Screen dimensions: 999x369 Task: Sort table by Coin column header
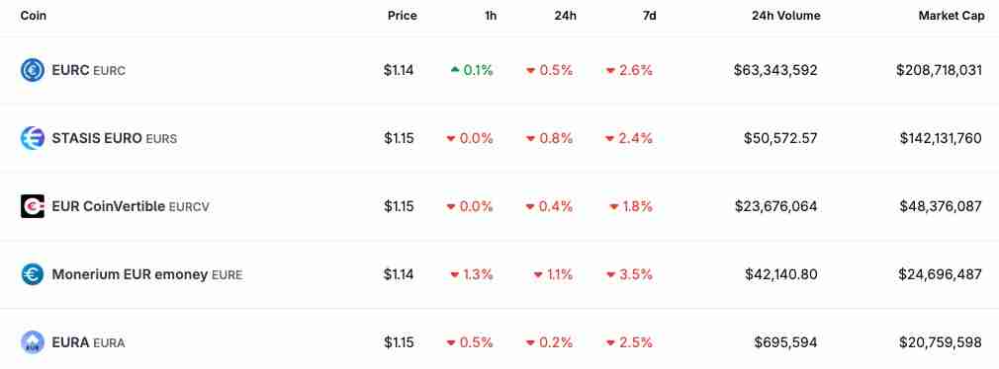point(33,16)
